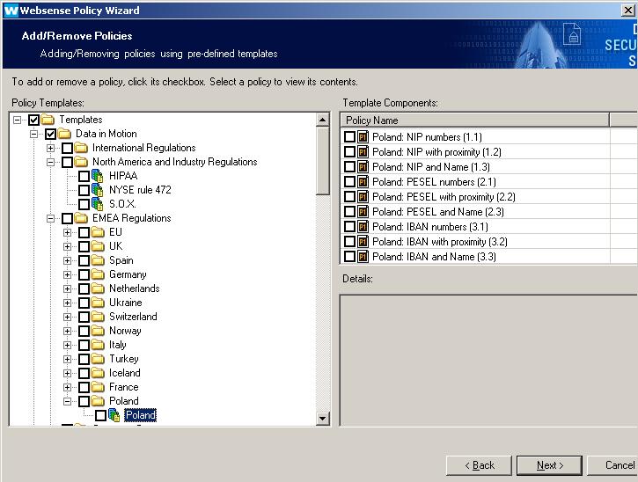
Task: Check Poland: NIP numbers (1.1) checkbox
Action: (x=349, y=136)
